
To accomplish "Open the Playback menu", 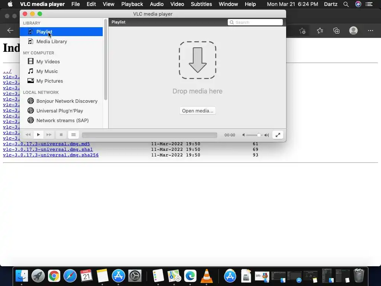I will (132, 4).
